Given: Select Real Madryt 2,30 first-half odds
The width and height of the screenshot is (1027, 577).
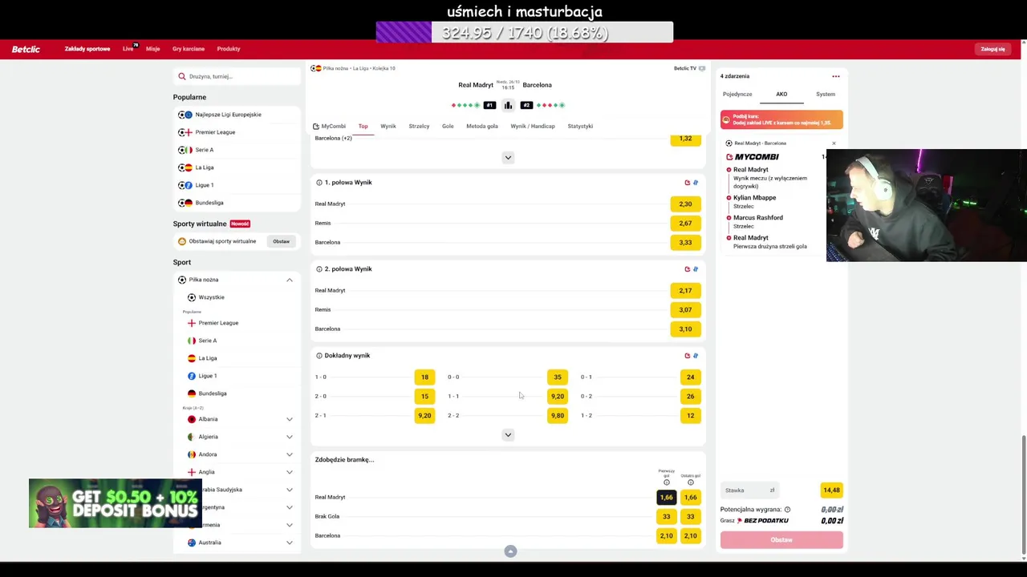Looking at the screenshot, I should pyautogui.click(x=685, y=204).
